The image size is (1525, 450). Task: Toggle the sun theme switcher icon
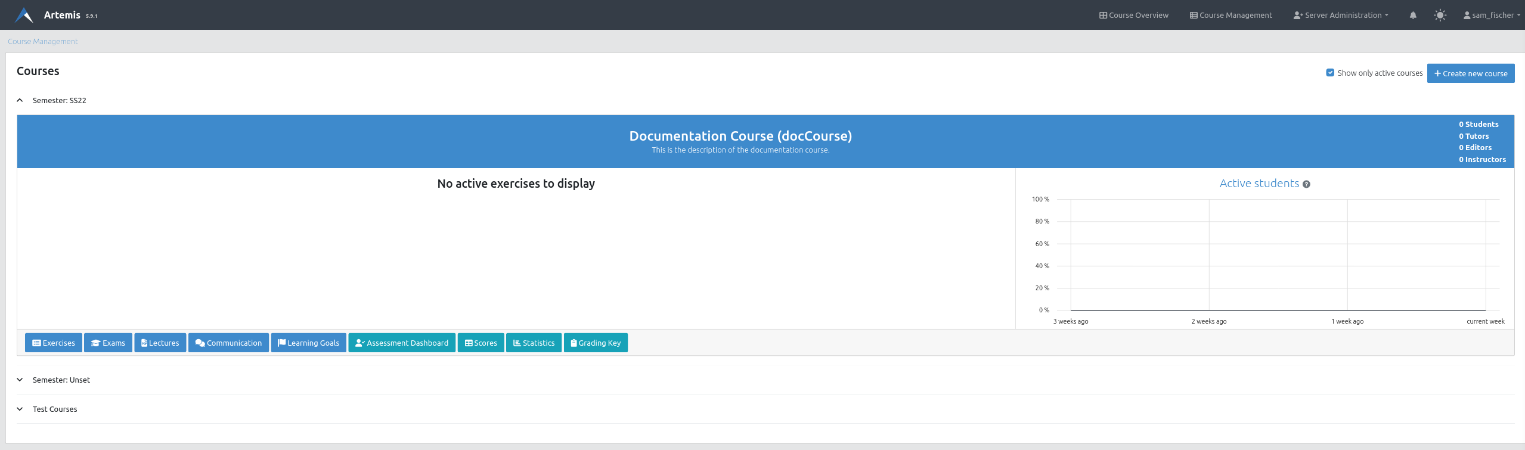tap(1440, 15)
